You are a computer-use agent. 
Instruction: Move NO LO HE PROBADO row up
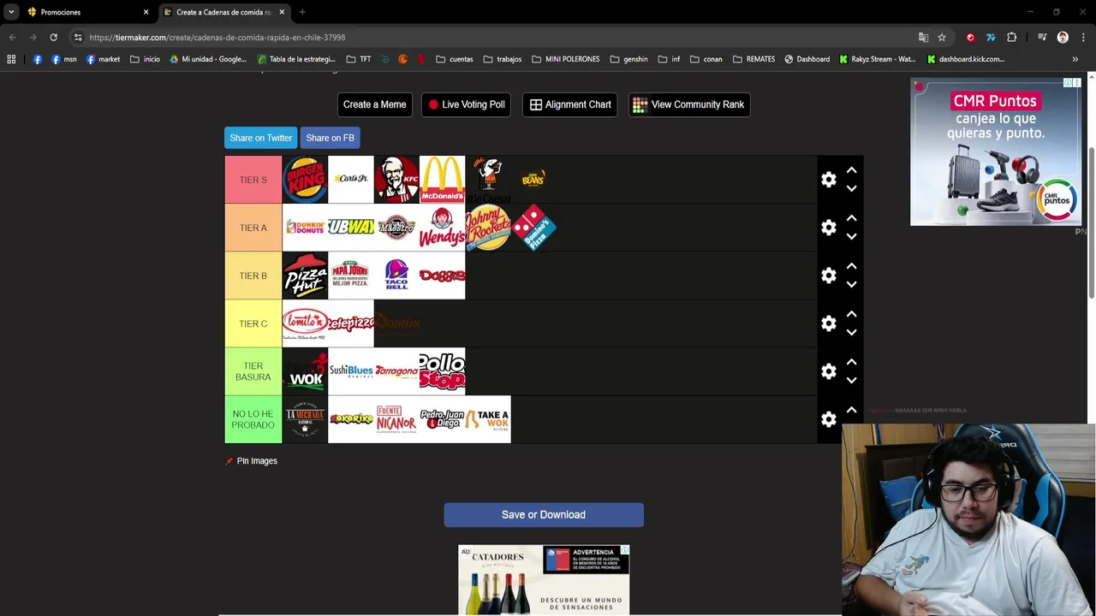[x=851, y=410]
